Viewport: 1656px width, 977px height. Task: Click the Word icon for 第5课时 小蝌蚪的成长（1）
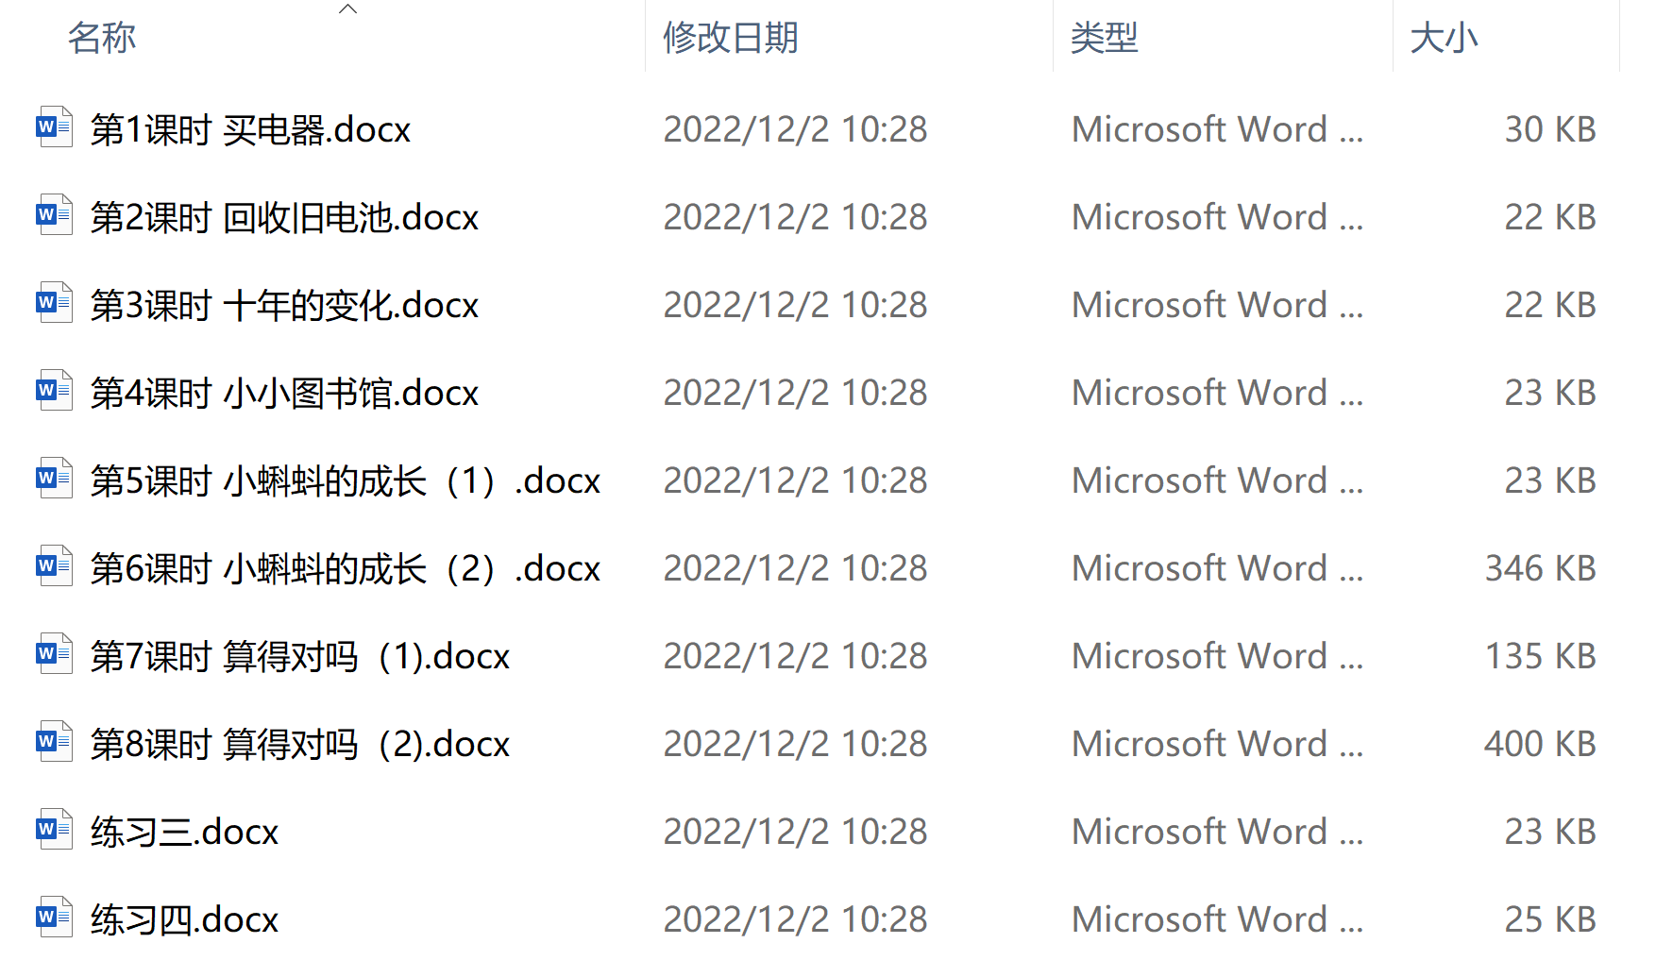click(x=54, y=479)
